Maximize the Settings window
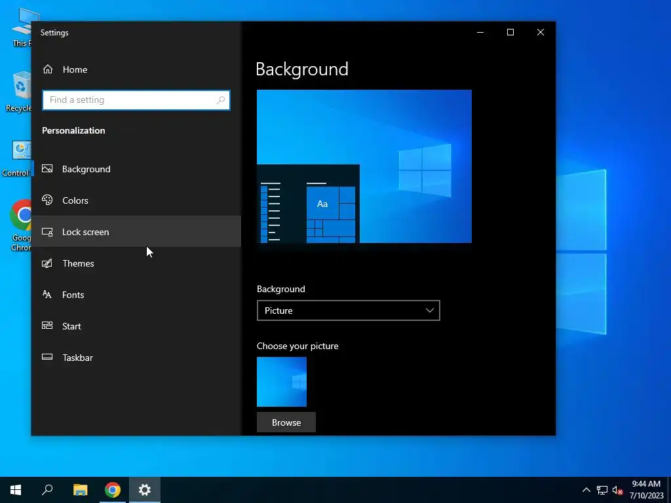This screenshot has height=503, width=671. click(x=510, y=32)
